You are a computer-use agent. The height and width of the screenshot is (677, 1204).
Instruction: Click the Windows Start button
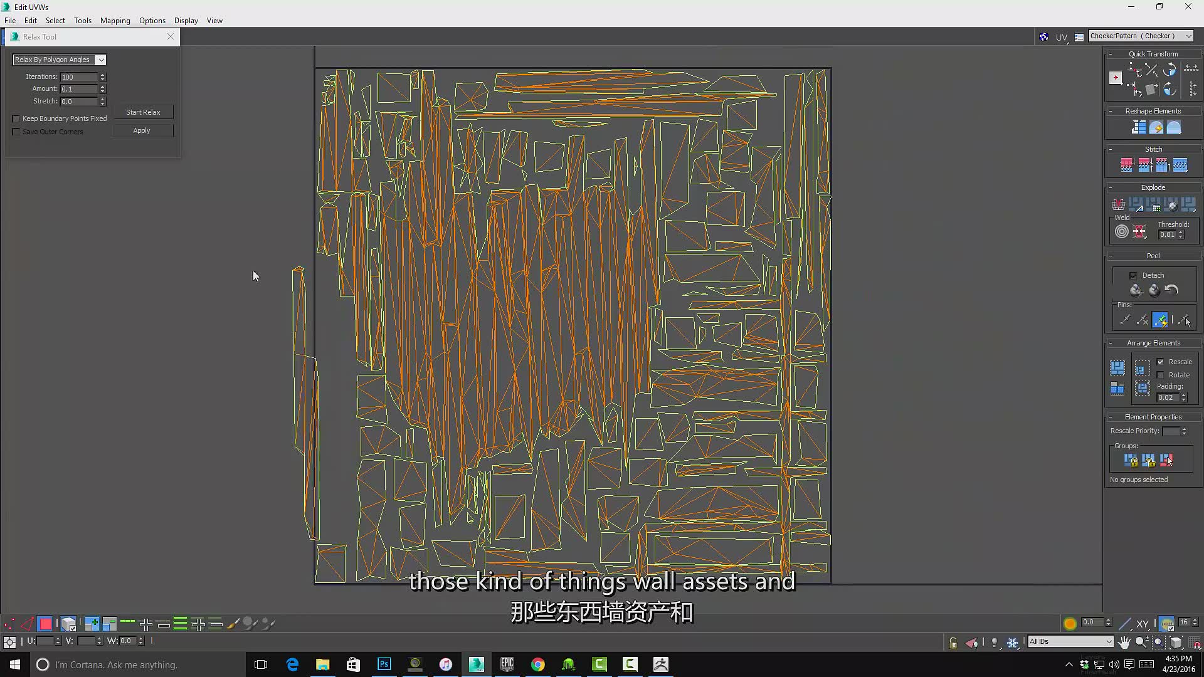(x=15, y=664)
